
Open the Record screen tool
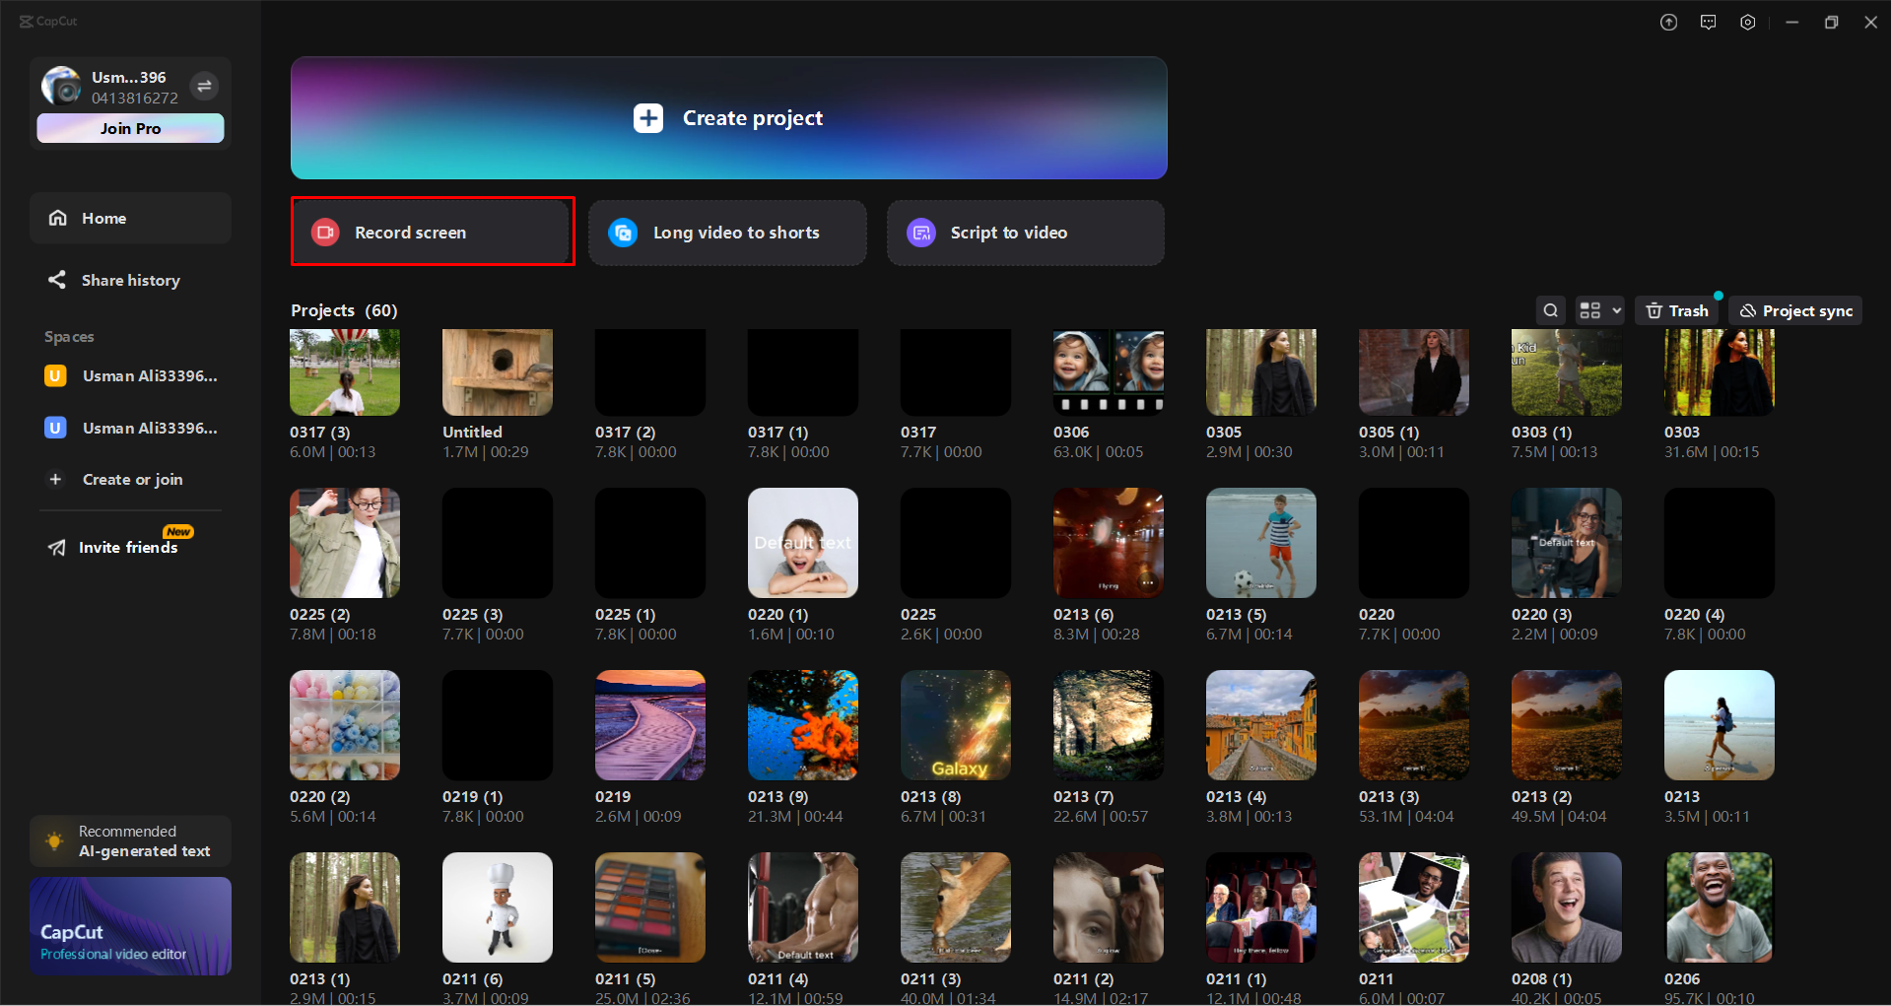(432, 232)
